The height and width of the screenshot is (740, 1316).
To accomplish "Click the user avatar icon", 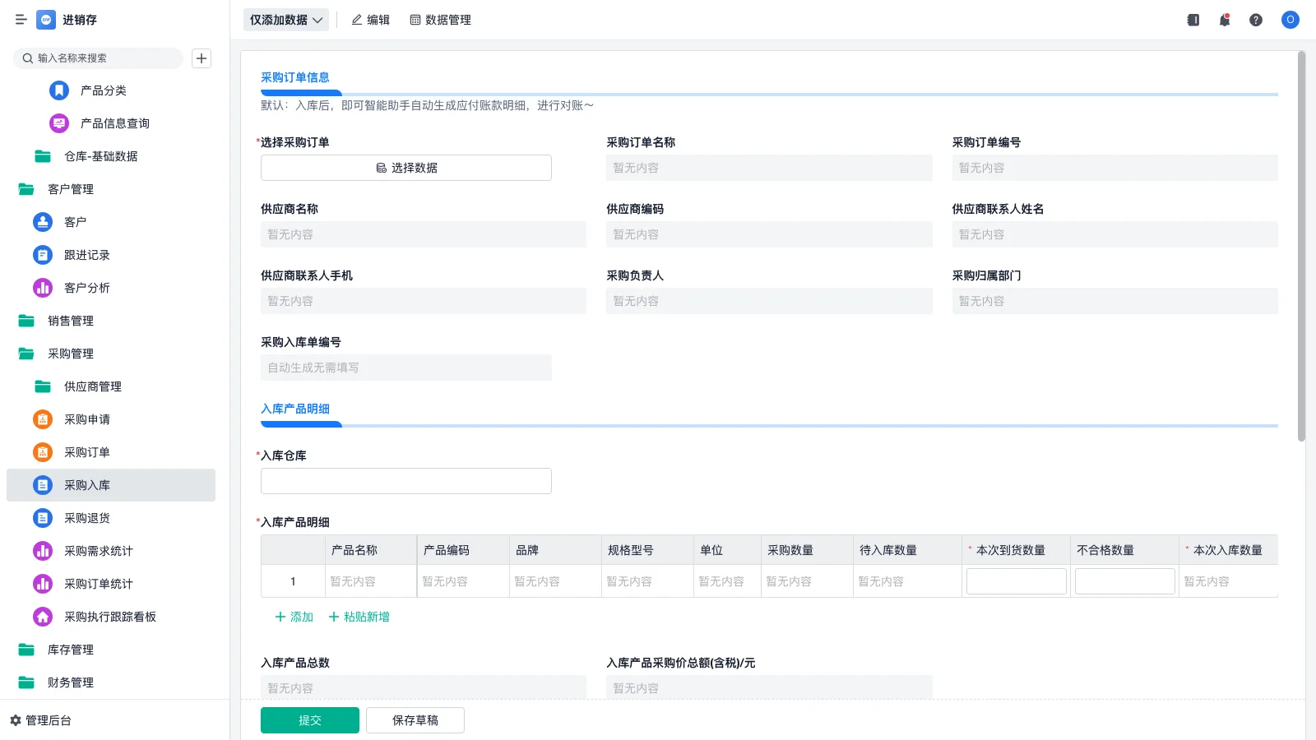I will (1290, 20).
